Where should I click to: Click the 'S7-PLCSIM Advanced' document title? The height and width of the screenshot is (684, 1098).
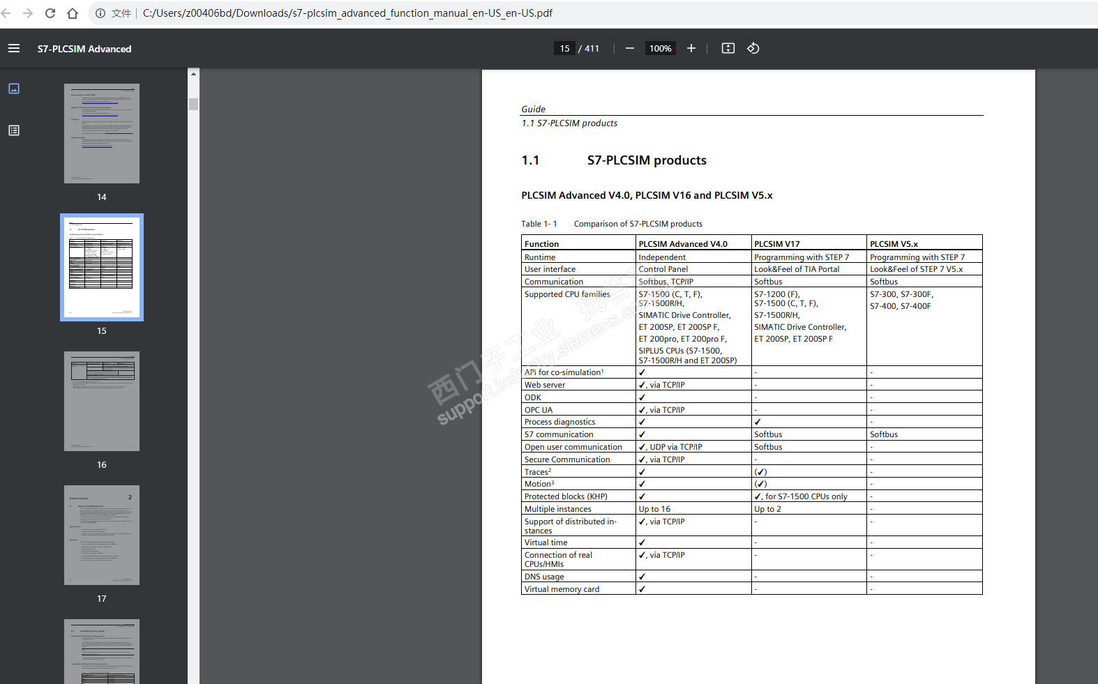84,49
